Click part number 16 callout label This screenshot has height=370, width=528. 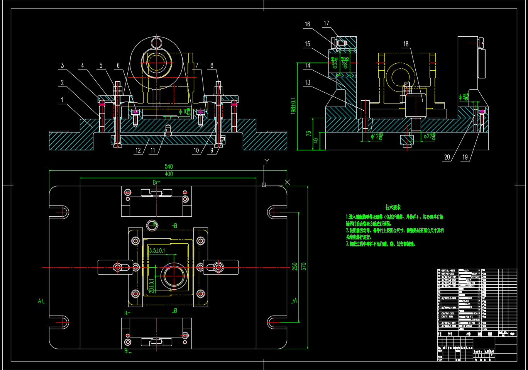coord(307,24)
